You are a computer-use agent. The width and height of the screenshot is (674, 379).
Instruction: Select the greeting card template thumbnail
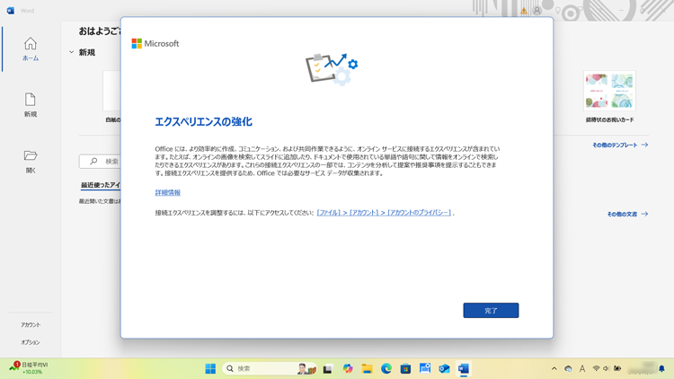click(609, 92)
